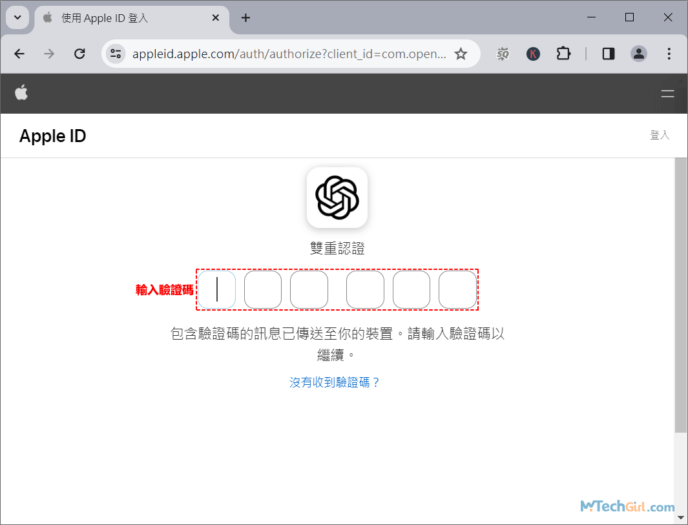
Task: Click the Apple logo in the navigation bar
Action: (x=21, y=93)
